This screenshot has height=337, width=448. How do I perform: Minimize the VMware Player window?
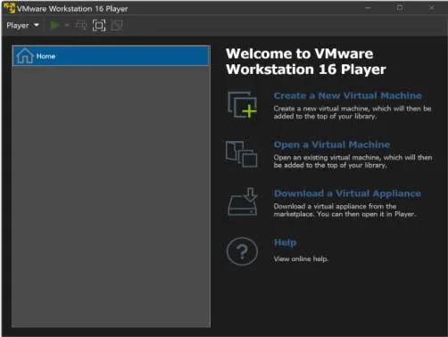pos(368,8)
